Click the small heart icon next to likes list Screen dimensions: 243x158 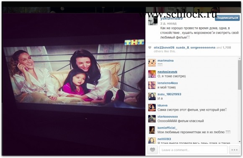coord(150,48)
